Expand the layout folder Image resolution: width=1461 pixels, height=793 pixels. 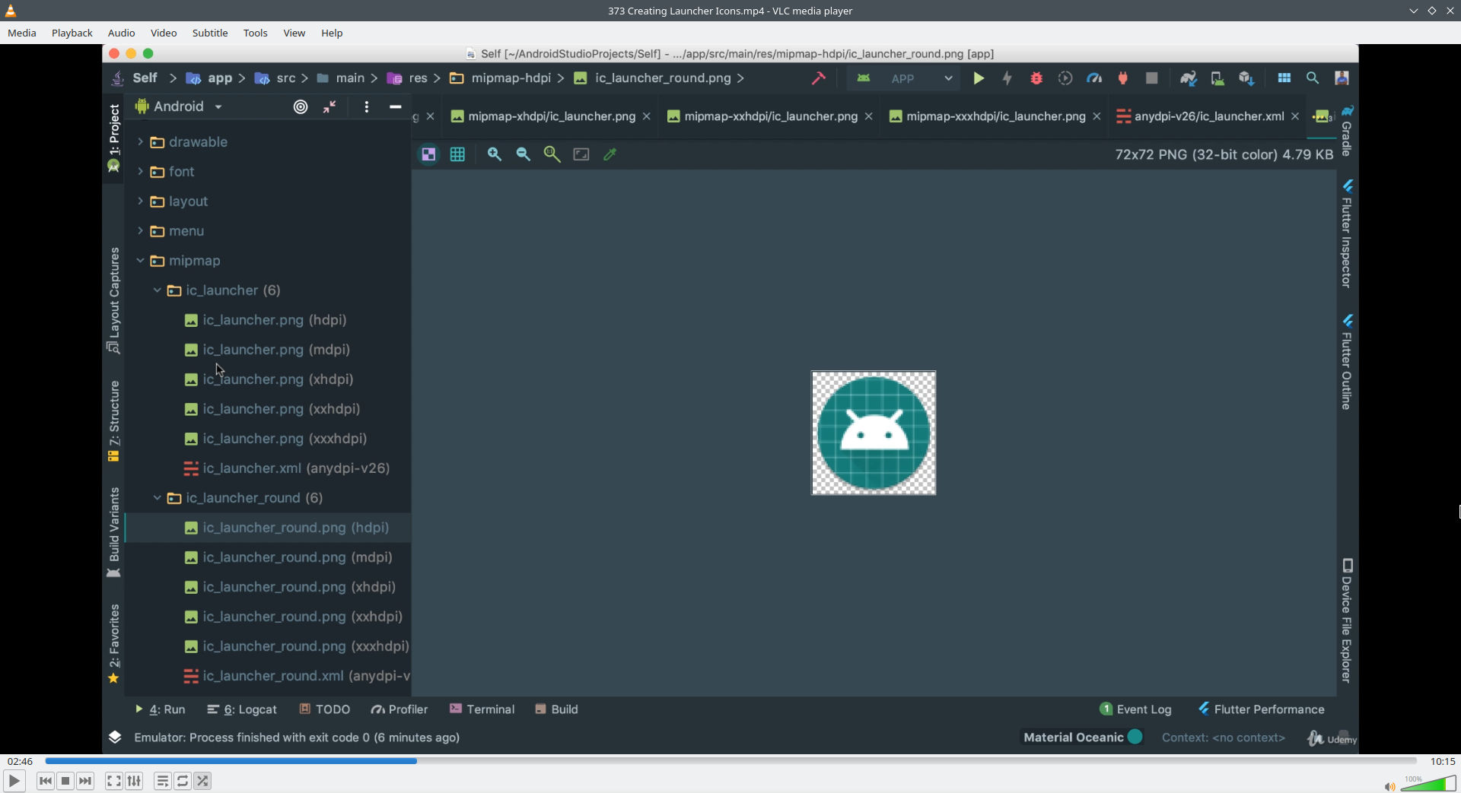(x=140, y=201)
